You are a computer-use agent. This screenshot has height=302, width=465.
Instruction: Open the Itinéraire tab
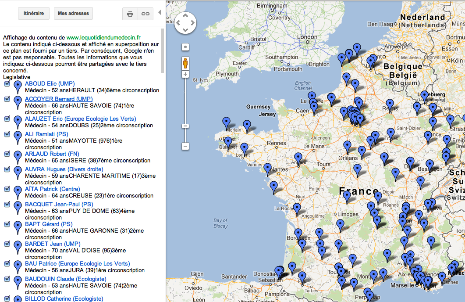click(x=34, y=14)
